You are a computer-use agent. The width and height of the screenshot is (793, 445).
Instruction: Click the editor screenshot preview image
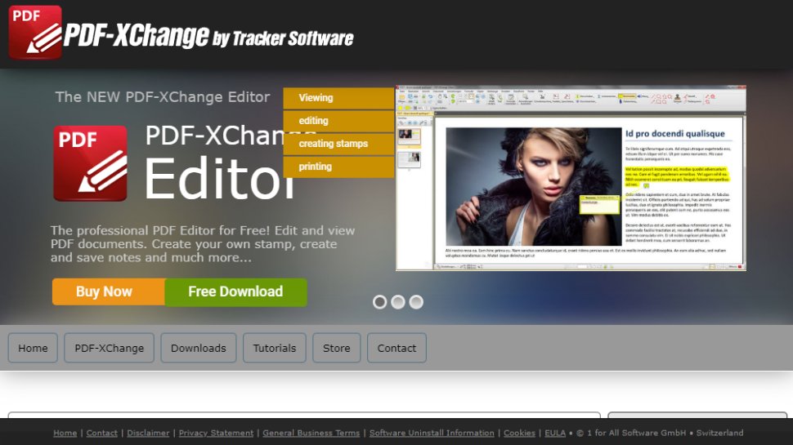(x=571, y=178)
